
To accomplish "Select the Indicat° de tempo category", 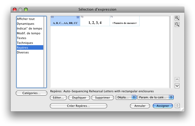I will [29, 28].
